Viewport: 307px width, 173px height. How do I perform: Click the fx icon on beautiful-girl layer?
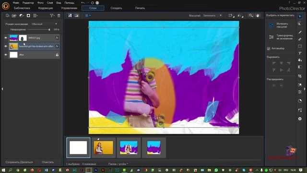[57, 46]
